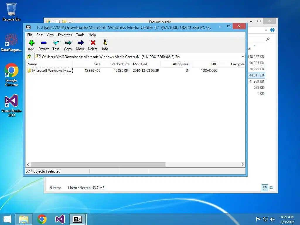Click the 45 336 459 size value

92,70
